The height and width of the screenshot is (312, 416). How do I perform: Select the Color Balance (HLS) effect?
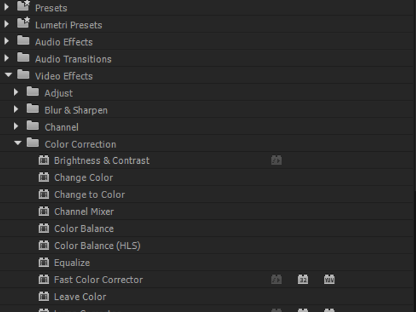[x=97, y=246]
